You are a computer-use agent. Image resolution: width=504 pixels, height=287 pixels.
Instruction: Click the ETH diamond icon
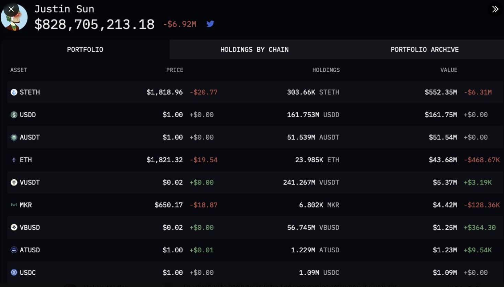(14, 160)
